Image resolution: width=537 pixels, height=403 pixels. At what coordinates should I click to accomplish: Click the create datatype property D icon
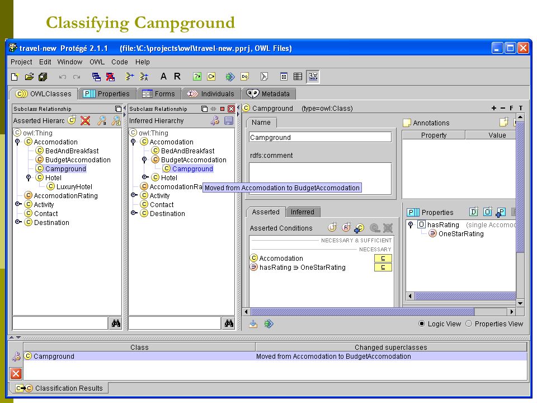[x=474, y=212]
